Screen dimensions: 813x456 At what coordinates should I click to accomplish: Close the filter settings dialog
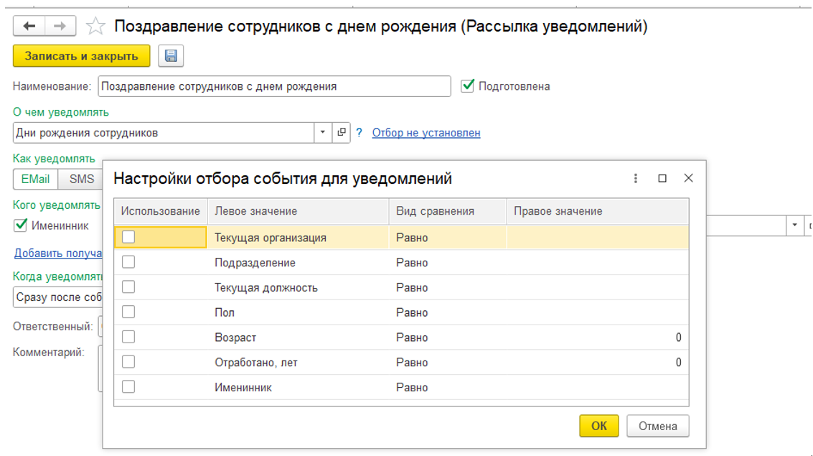[x=688, y=179]
